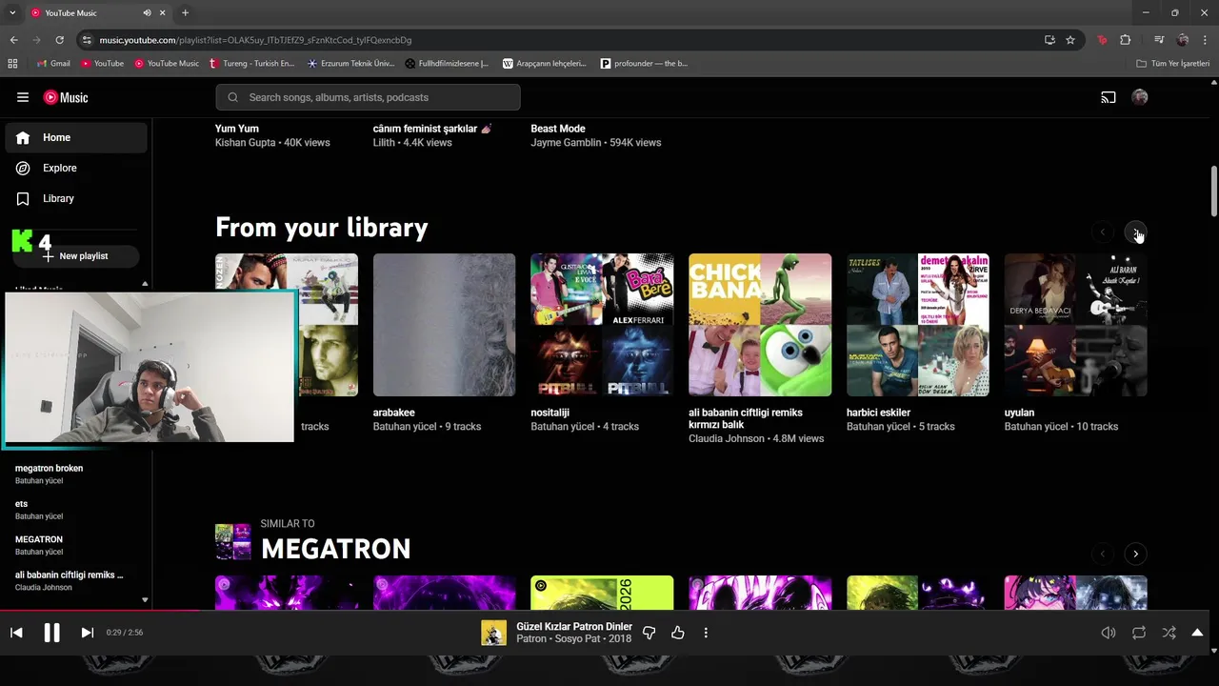1219x686 pixels.
Task: Open the Beast Mode title link
Action: [x=558, y=129]
